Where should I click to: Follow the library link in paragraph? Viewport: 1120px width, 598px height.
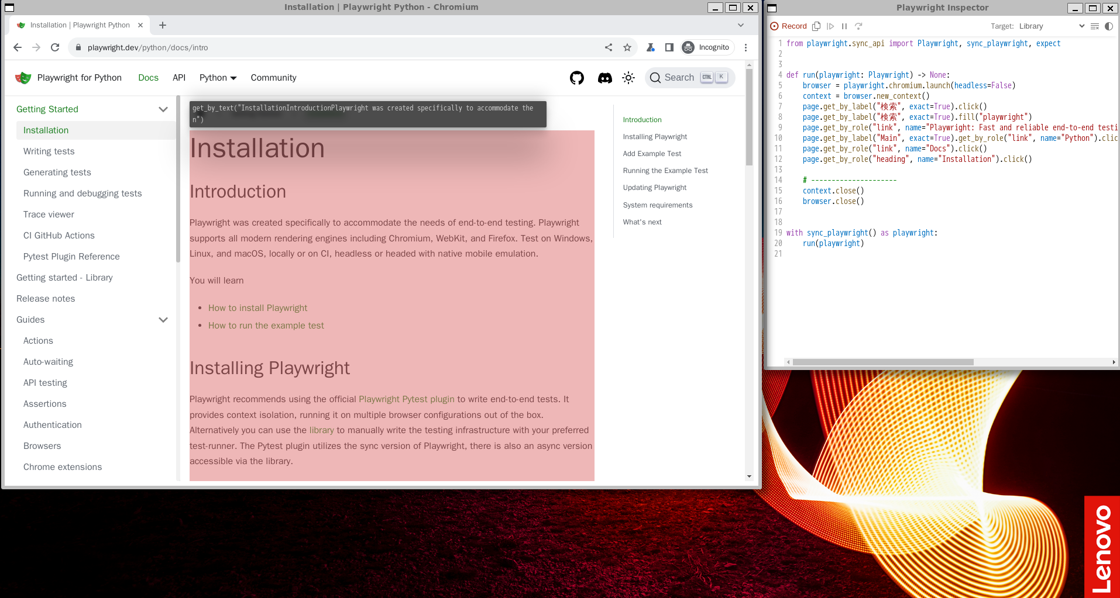321,430
